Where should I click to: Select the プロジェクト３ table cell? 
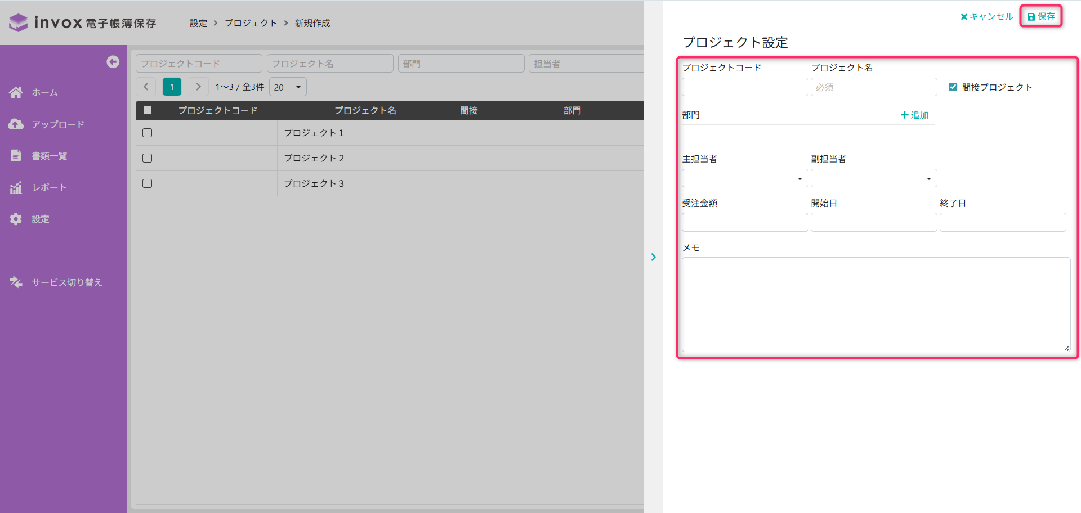point(365,183)
